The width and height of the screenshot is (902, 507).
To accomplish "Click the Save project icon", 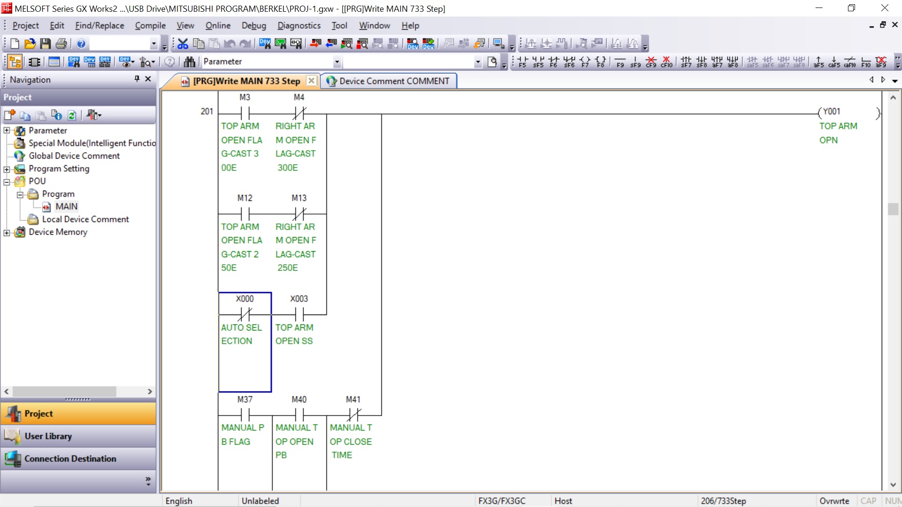I will tap(45, 44).
